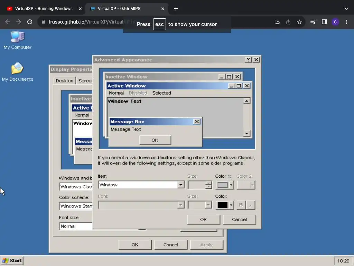Image resolution: width=354 pixels, height=266 pixels.
Task: Open the tab search chevron
Action: pos(346,9)
